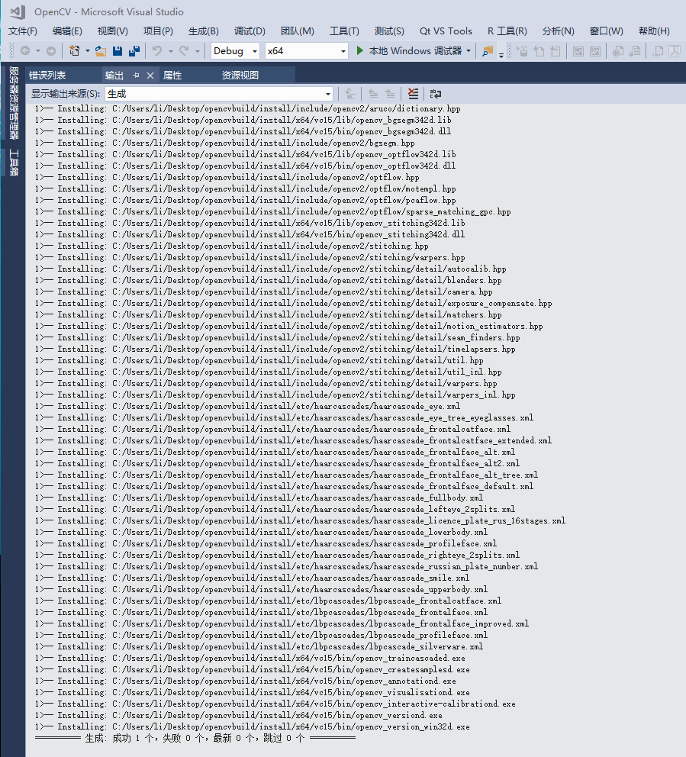Image resolution: width=686 pixels, height=757 pixels.
Task: Click the Visual Studio logo icon
Action: (x=18, y=11)
